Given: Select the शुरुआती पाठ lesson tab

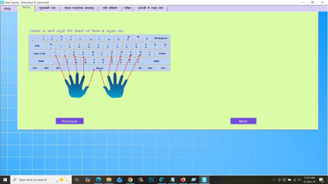Looking at the screenshot, I should (x=48, y=8).
